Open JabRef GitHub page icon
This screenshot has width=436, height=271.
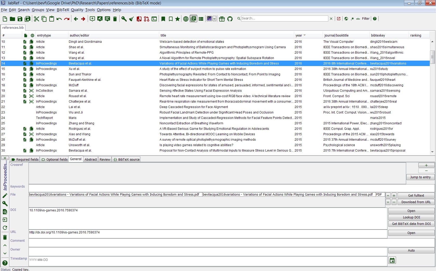pos(230,19)
